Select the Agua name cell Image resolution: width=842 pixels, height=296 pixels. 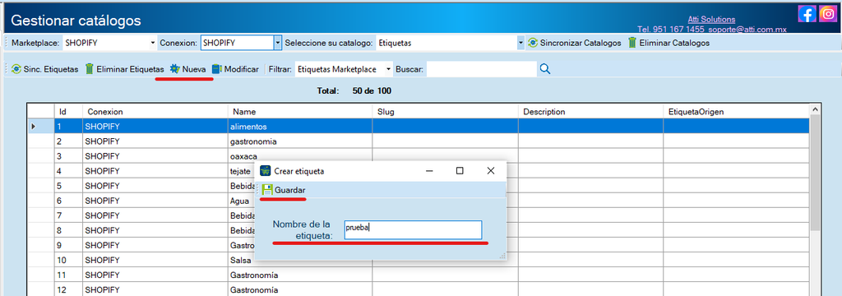tap(241, 201)
